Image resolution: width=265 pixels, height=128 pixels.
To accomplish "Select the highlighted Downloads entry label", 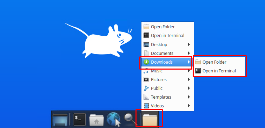I will pyautogui.click(x=162, y=62).
